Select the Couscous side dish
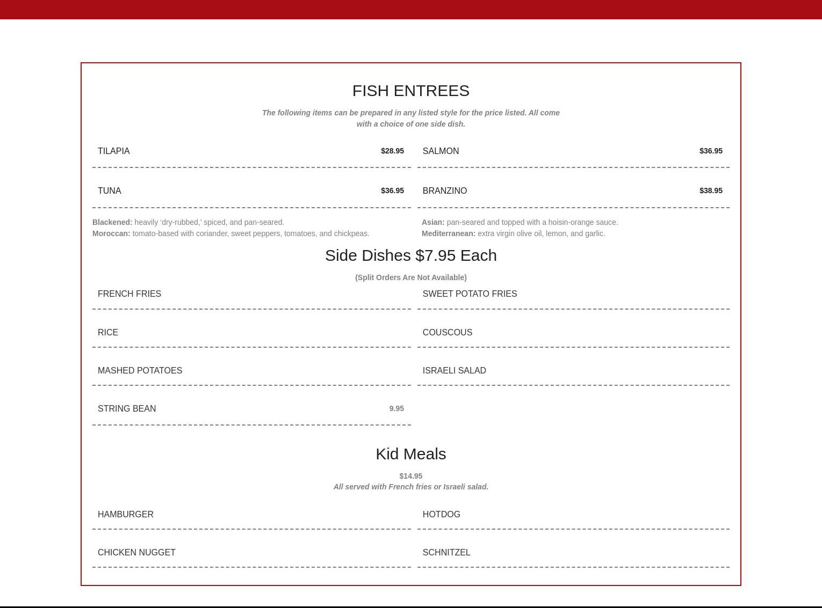This screenshot has width=822, height=608. (x=447, y=333)
